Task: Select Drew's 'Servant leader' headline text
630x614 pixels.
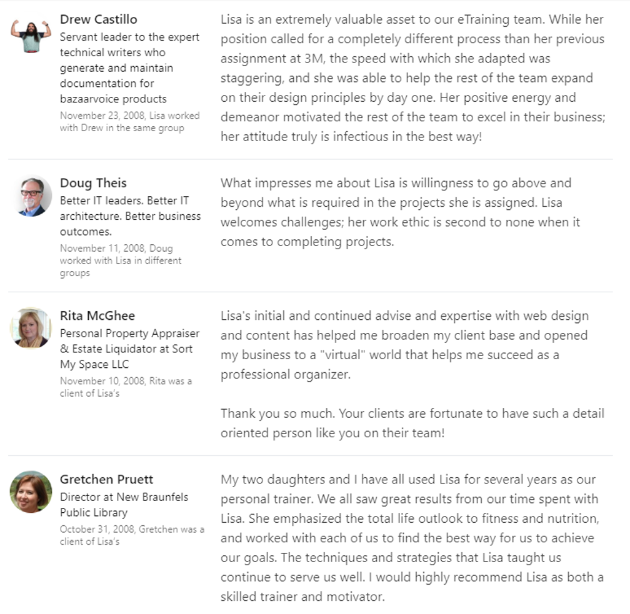Action: click(129, 68)
